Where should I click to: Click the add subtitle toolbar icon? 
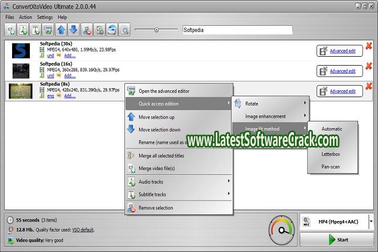36,30
